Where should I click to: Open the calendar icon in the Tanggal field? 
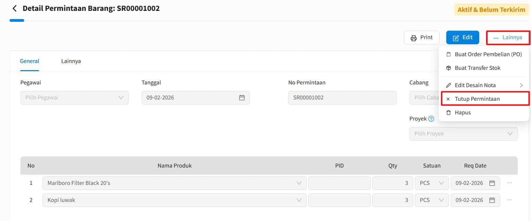pos(242,98)
